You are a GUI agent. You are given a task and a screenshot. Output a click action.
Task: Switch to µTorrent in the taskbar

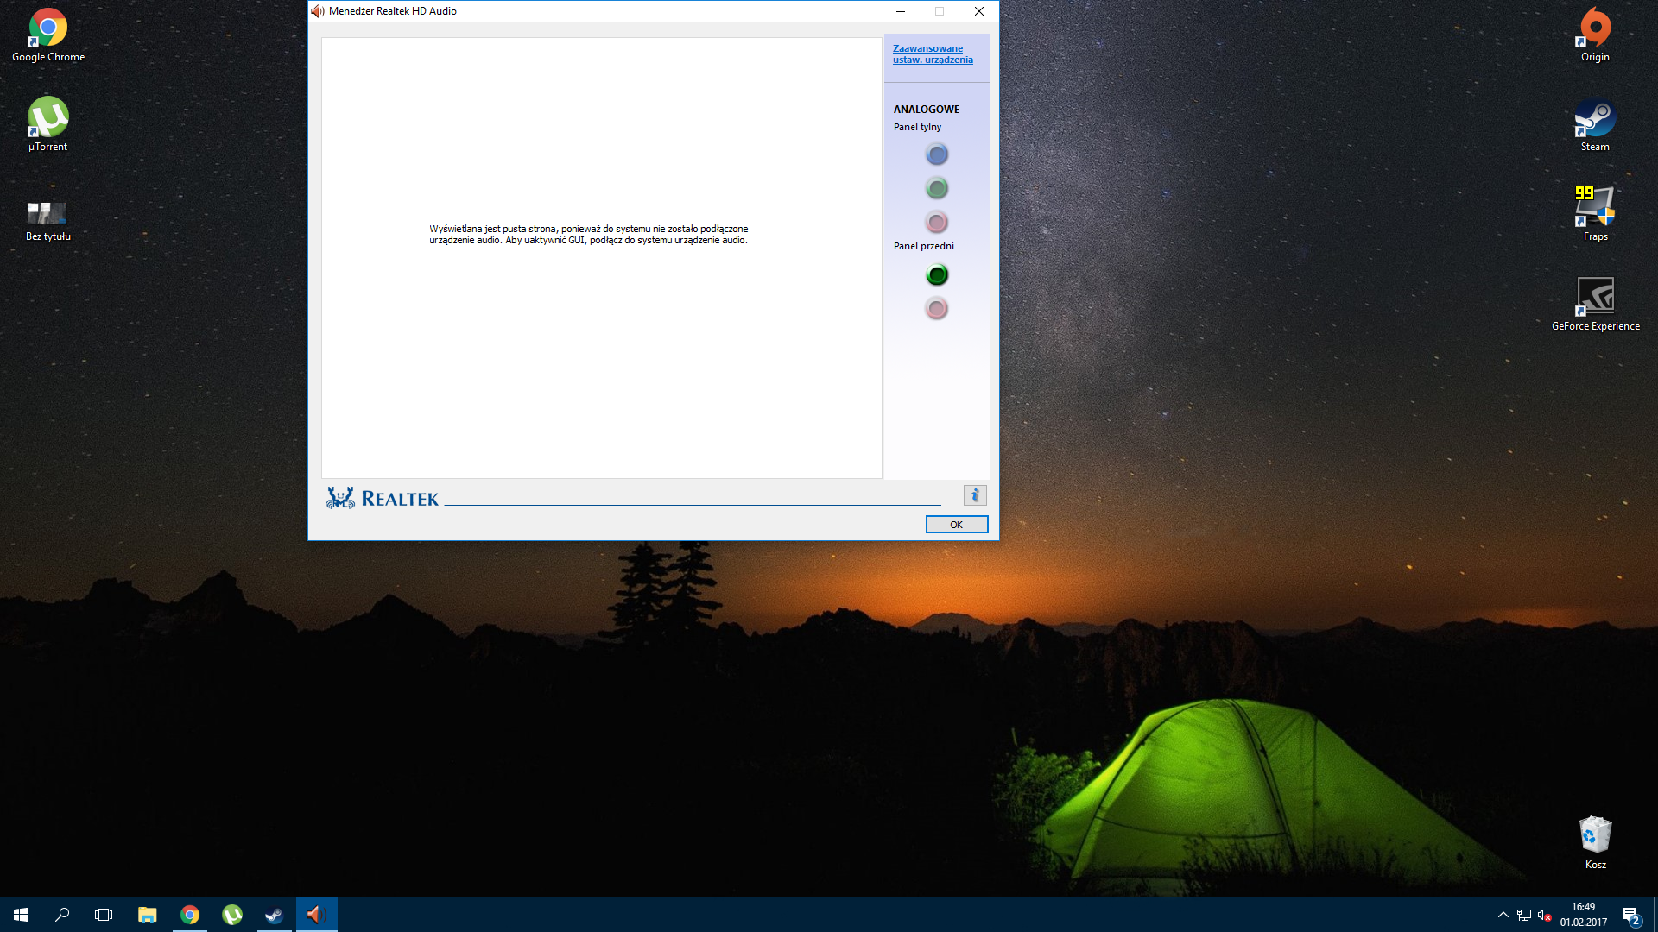(231, 915)
